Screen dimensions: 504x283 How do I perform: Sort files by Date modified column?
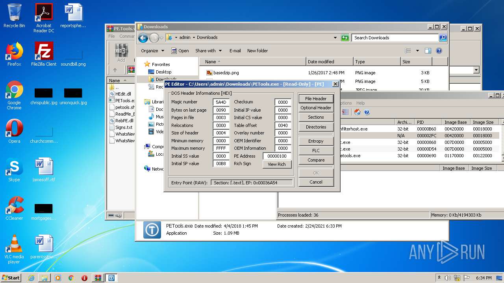[330, 62]
